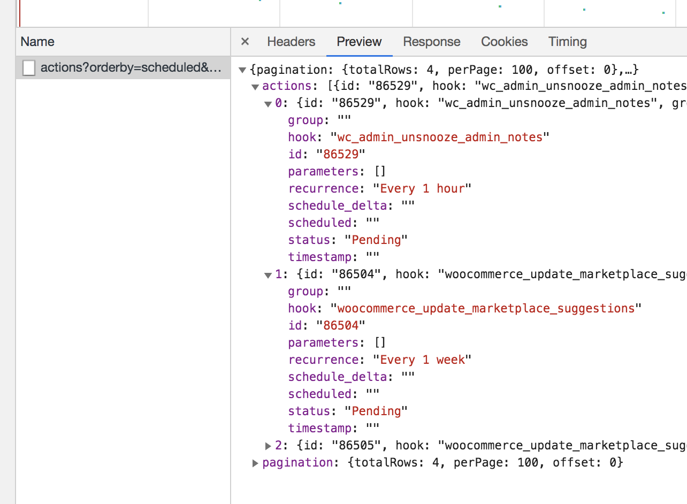Expand the bottom pagination object
Viewport: 687px width, 504px height.
pyautogui.click(x=255, y=463)
